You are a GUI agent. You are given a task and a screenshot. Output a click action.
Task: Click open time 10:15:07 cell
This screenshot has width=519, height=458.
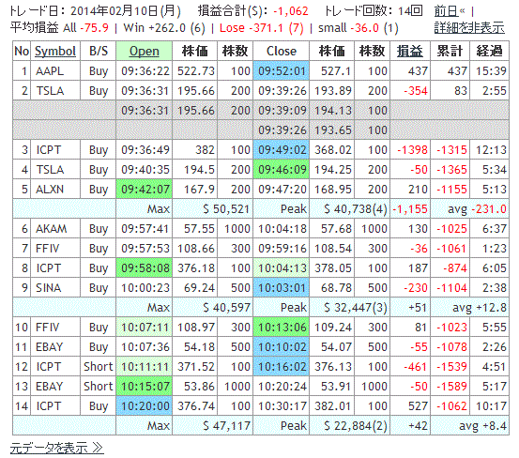coord(144,386)
